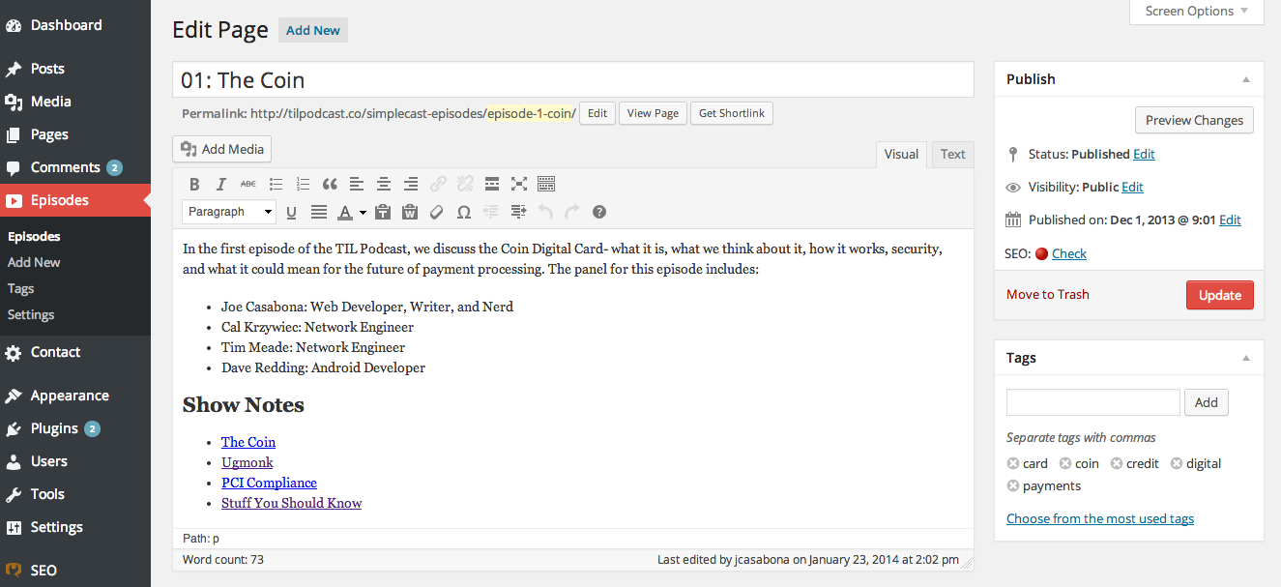This screenshot has height=587, width=1281.
Task: Click the insert link icon
Action: [x=438, y=184]
